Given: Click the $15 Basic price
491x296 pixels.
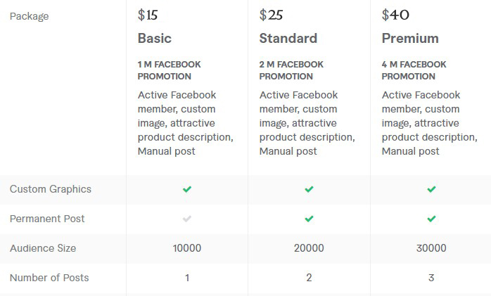Looking at the screenshot, I should tap(148, 15).
